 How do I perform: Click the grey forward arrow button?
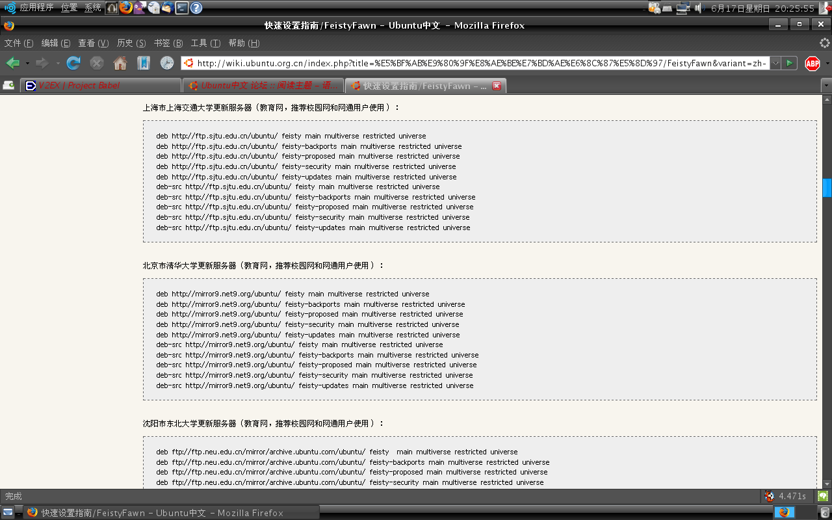click(42, 63)
